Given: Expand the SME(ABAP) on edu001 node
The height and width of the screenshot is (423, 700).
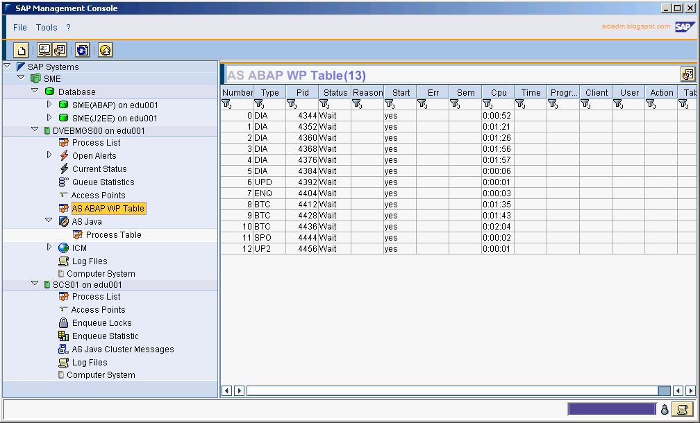Looking at the screenshot, I should [49, 105].
